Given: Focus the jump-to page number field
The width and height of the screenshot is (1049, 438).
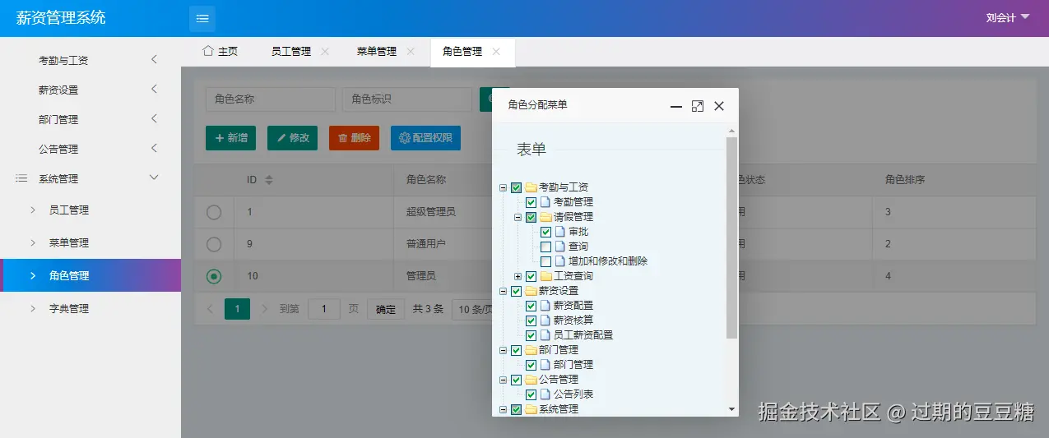Looking at the screenshot, I should (x=324, y=309).
